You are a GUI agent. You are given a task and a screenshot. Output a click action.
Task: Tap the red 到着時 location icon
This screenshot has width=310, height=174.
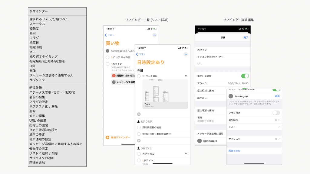(x=114, y=76)
